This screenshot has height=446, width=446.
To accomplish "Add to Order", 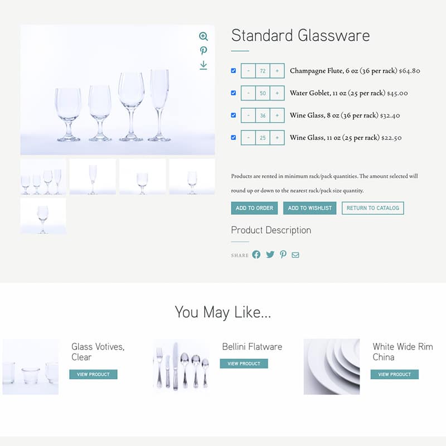I will click(254, 208).
